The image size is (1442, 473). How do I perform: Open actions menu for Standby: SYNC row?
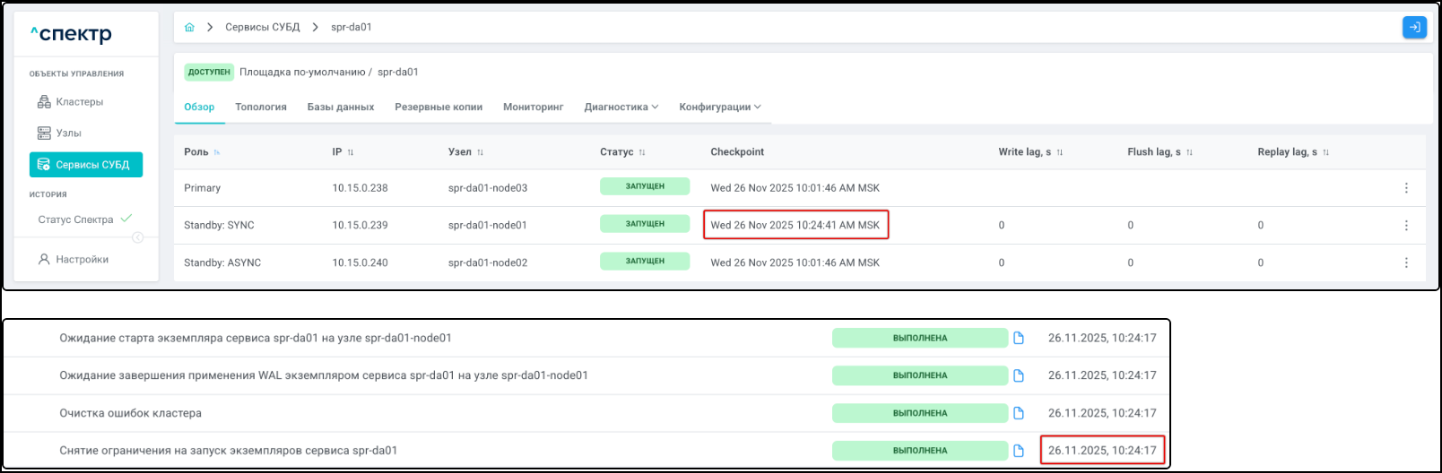tap(1405, 226)
